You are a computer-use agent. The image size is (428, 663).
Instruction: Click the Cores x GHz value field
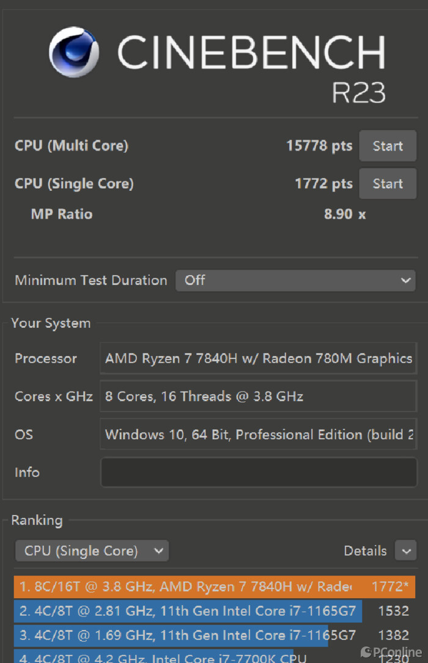click(x=259, y=396)
